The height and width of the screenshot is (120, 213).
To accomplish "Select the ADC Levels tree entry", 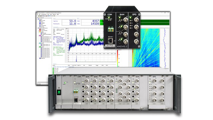I will point(43,21).
